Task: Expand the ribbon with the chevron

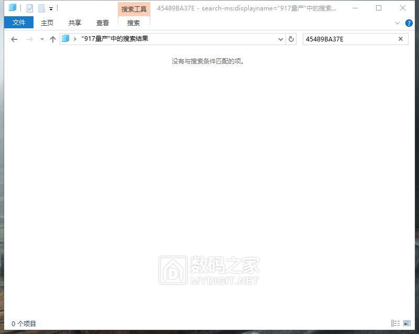Action: point(397,23)
